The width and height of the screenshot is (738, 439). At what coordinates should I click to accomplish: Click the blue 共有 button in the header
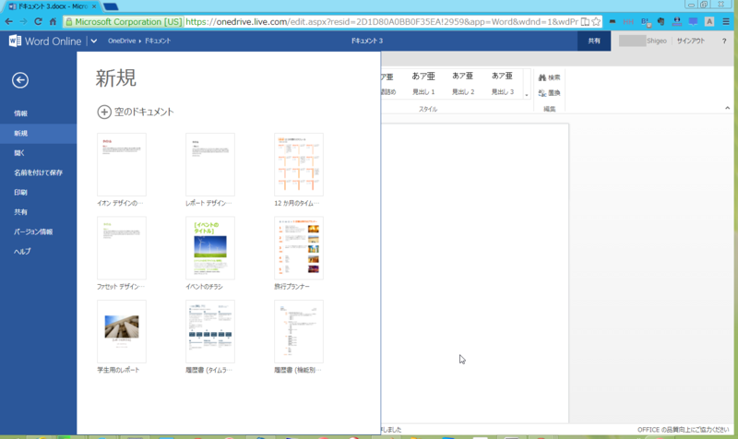(x=594, y=41)
